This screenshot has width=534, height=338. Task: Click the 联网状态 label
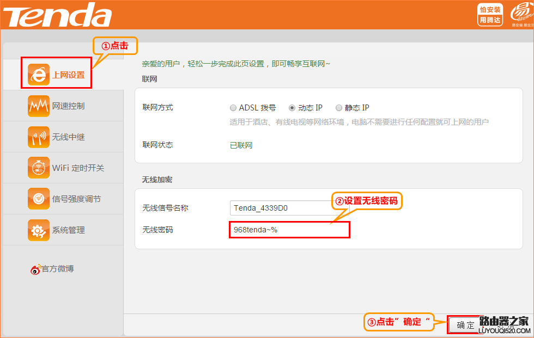click(157, 145)
